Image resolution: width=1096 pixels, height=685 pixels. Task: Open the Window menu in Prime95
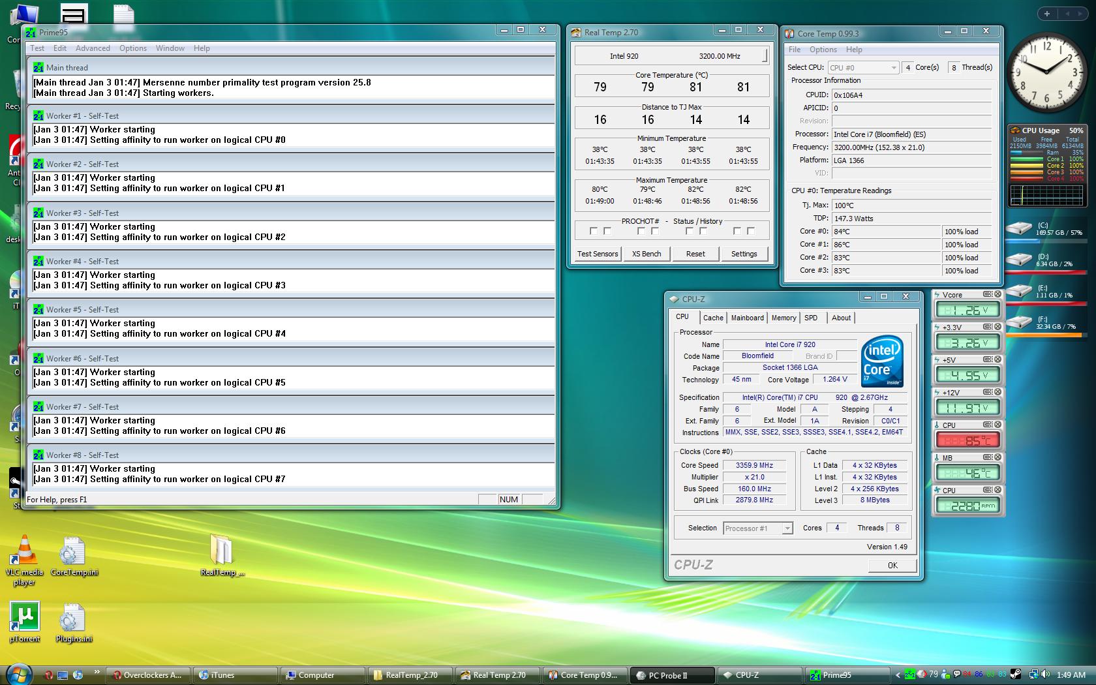(x=170, y=48)
